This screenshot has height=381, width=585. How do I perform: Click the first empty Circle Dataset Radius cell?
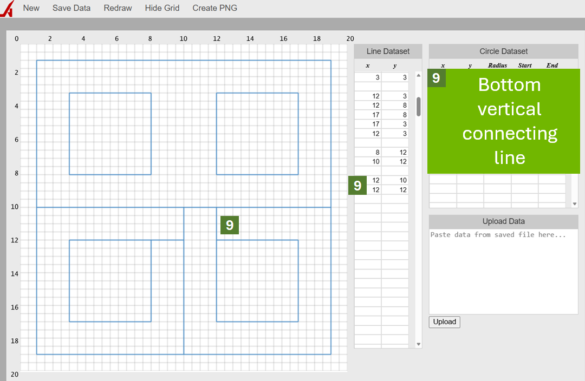pyautogui.click(x=497, y=180)
